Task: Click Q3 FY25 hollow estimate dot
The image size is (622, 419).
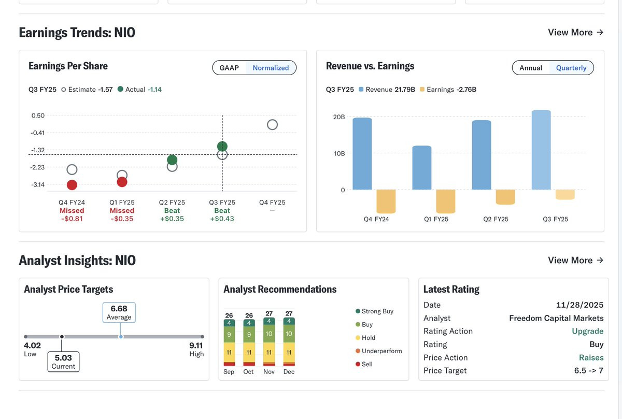Action: pos(222,154)
